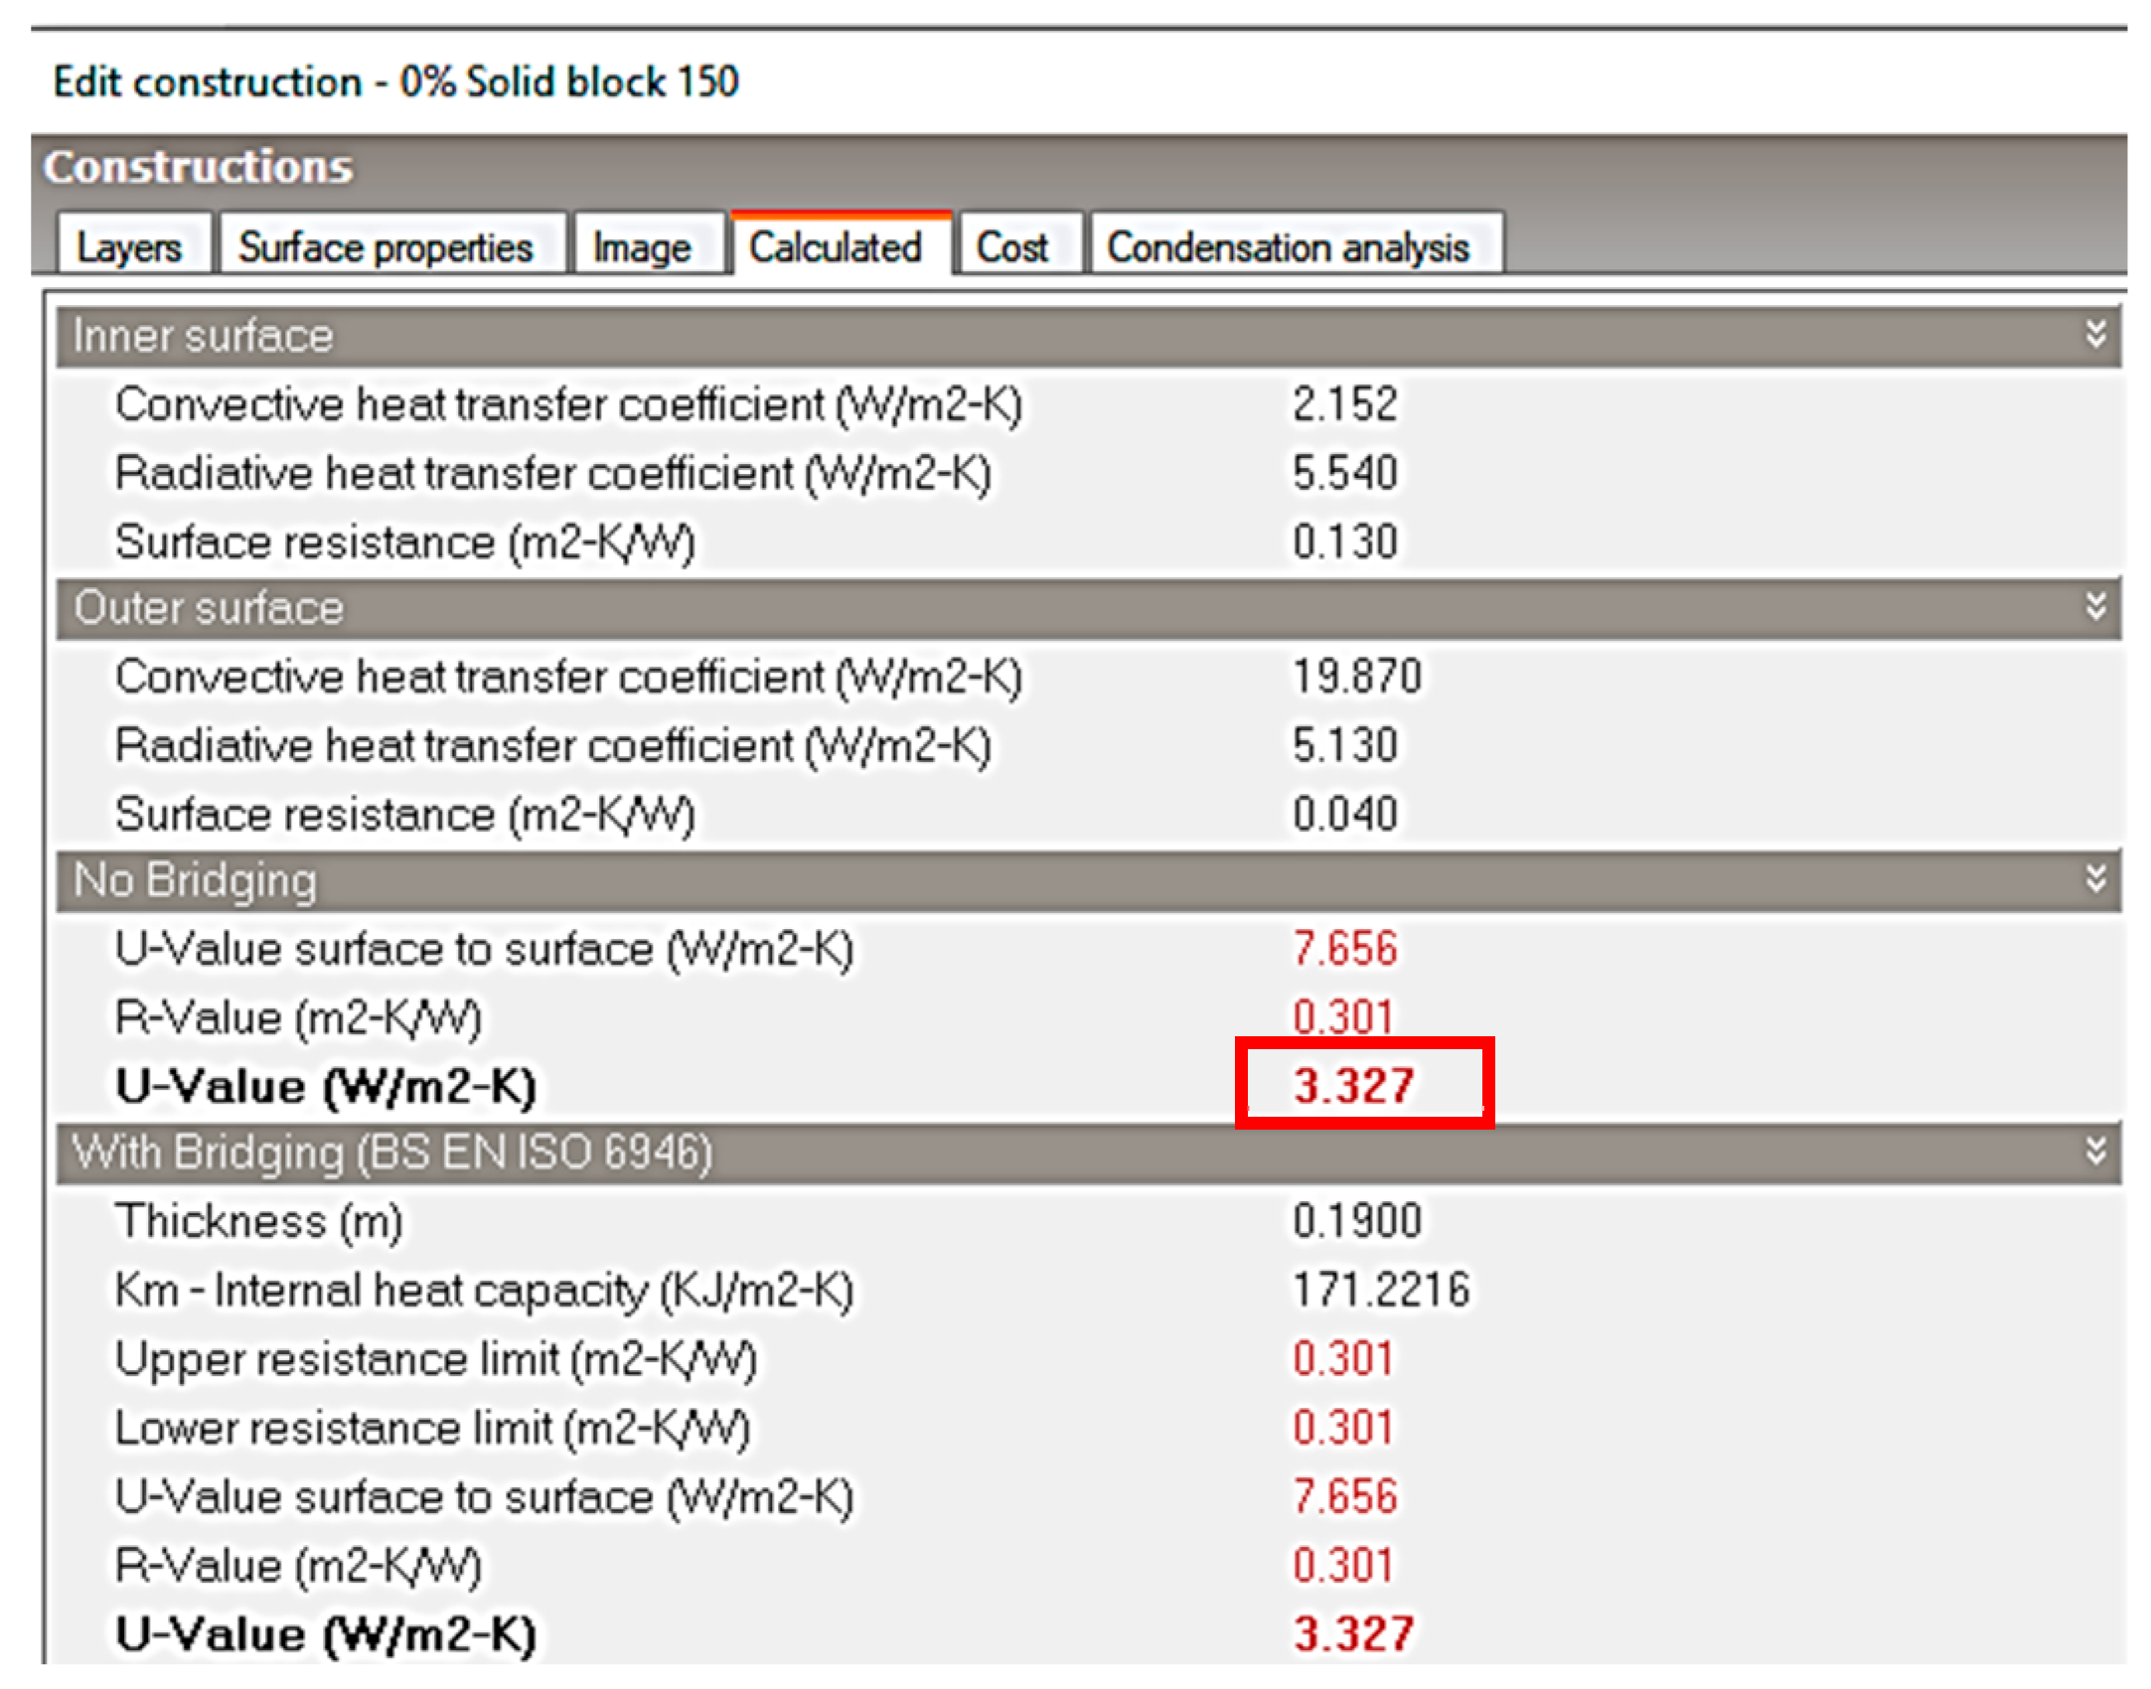Click the With Bridging (BS EN ISO 6946) header
The image size is (2151, 1689).
click(1087, 1152)
